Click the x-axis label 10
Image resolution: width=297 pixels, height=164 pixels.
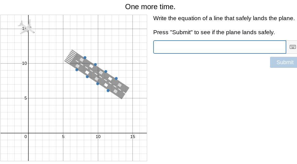[98, 137]
